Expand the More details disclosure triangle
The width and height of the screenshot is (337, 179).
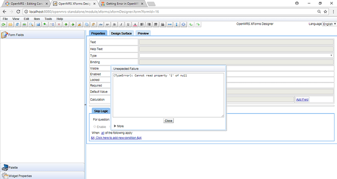[x=115, y=126]
